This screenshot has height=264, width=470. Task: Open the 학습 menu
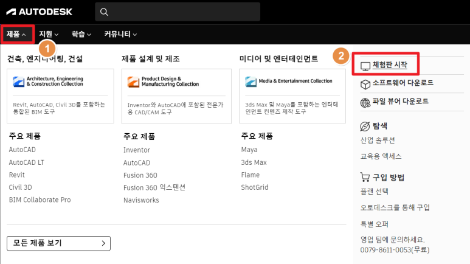coord(81,34)
